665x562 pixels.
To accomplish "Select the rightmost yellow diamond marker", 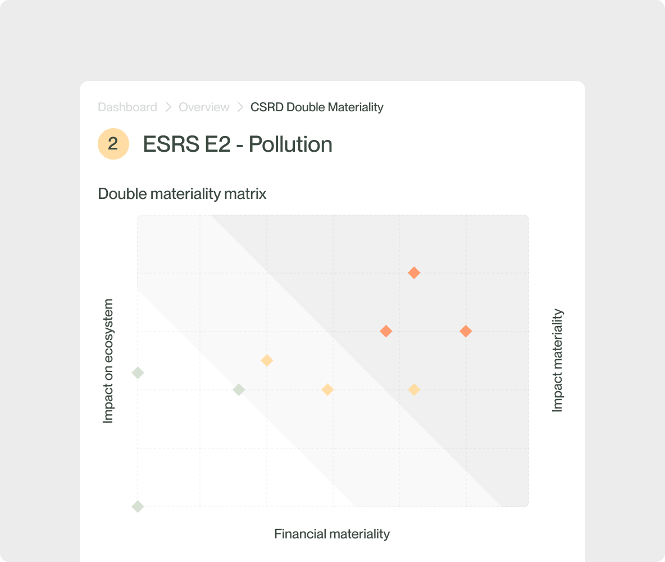I will pos(414,389).
